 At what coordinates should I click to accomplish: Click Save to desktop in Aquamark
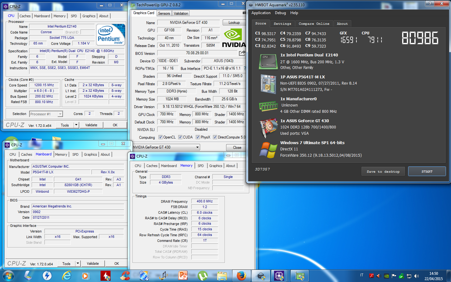[383, 171]
